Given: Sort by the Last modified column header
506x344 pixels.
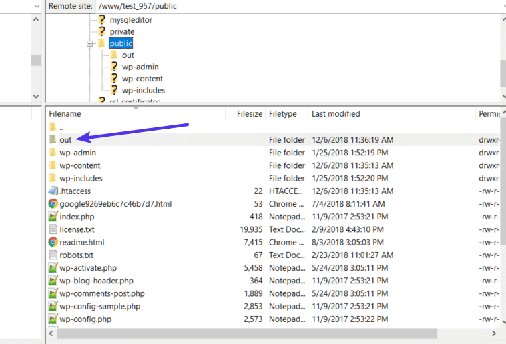Looking at the screenshot, I should point(336,114).
